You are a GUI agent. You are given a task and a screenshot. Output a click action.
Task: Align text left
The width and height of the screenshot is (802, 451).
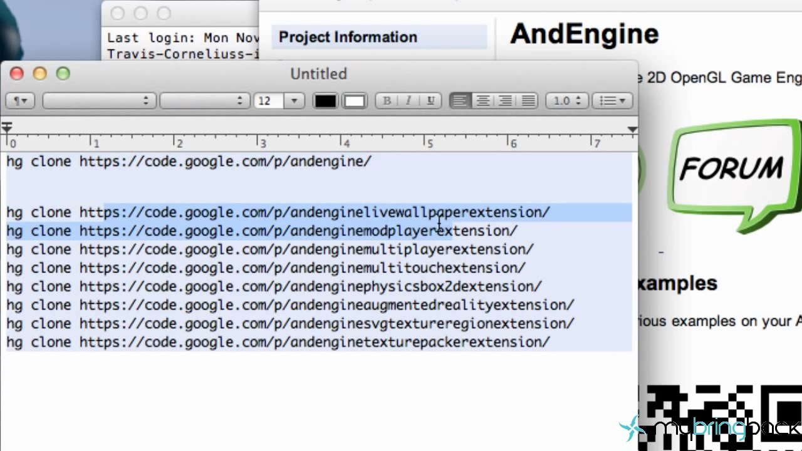460,101
